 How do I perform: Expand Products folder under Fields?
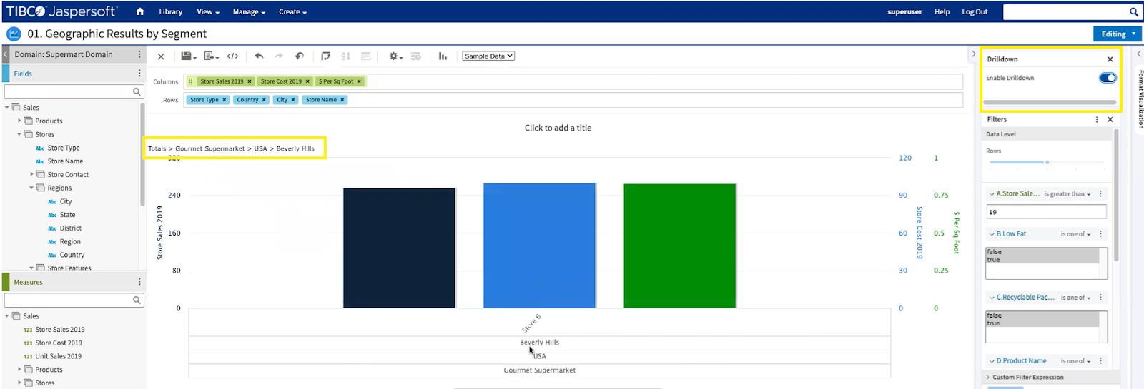19,121
